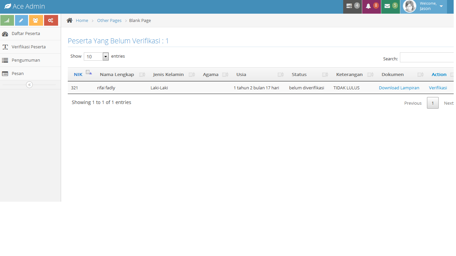Open the Show entries dropdown
Viewport: 456px width, 256px height.
[96, 56]
